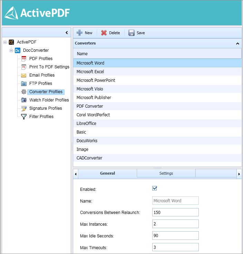Select the CADConverter row
243x254 pixels.
point(157,158)
